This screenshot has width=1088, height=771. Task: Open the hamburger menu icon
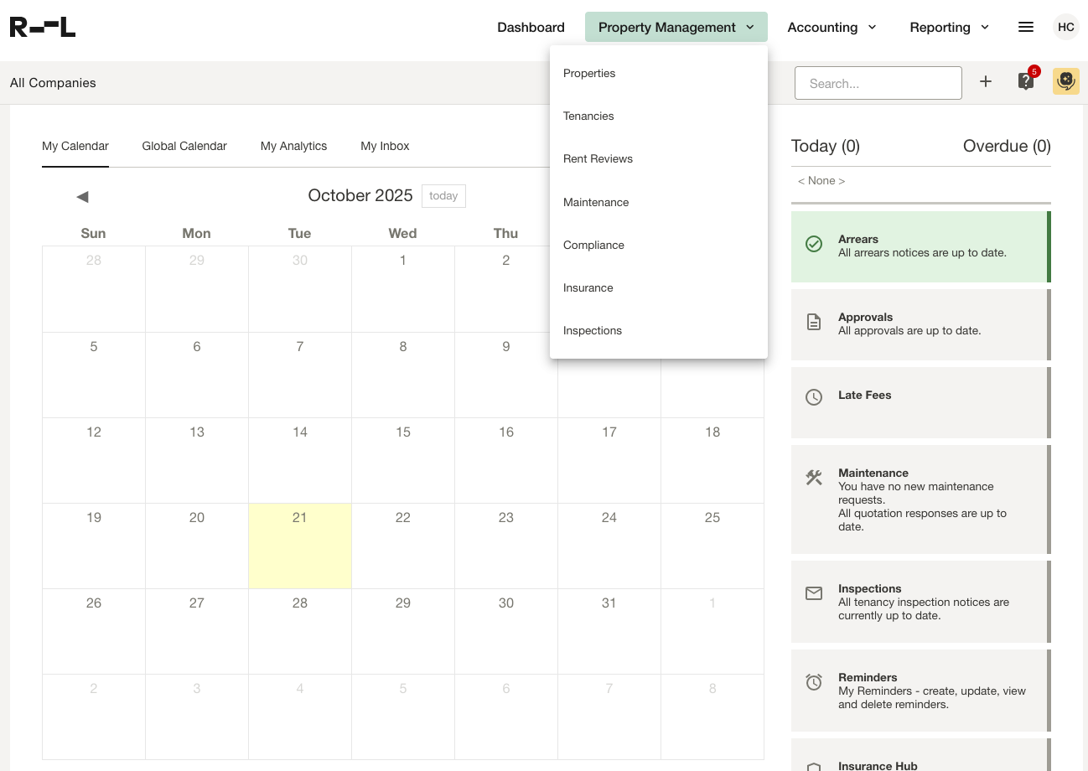(x=1025, y=27)
